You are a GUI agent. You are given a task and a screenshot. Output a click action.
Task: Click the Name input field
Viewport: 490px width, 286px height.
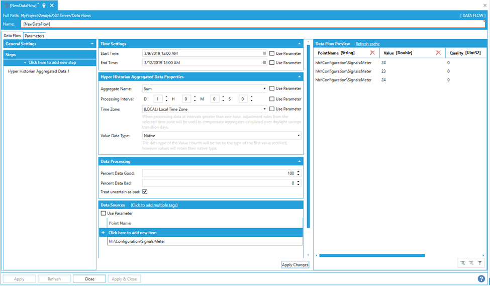click(251, 24)
